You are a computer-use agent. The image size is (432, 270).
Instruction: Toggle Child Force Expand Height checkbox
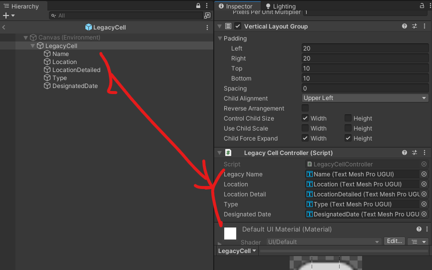pyautogui.click(x=348, y=138)
